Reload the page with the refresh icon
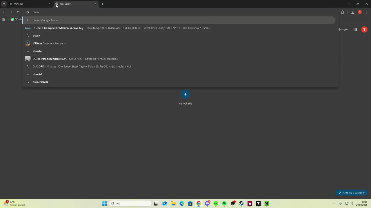The width and height of the screenshot is (371, 208). 18,12
